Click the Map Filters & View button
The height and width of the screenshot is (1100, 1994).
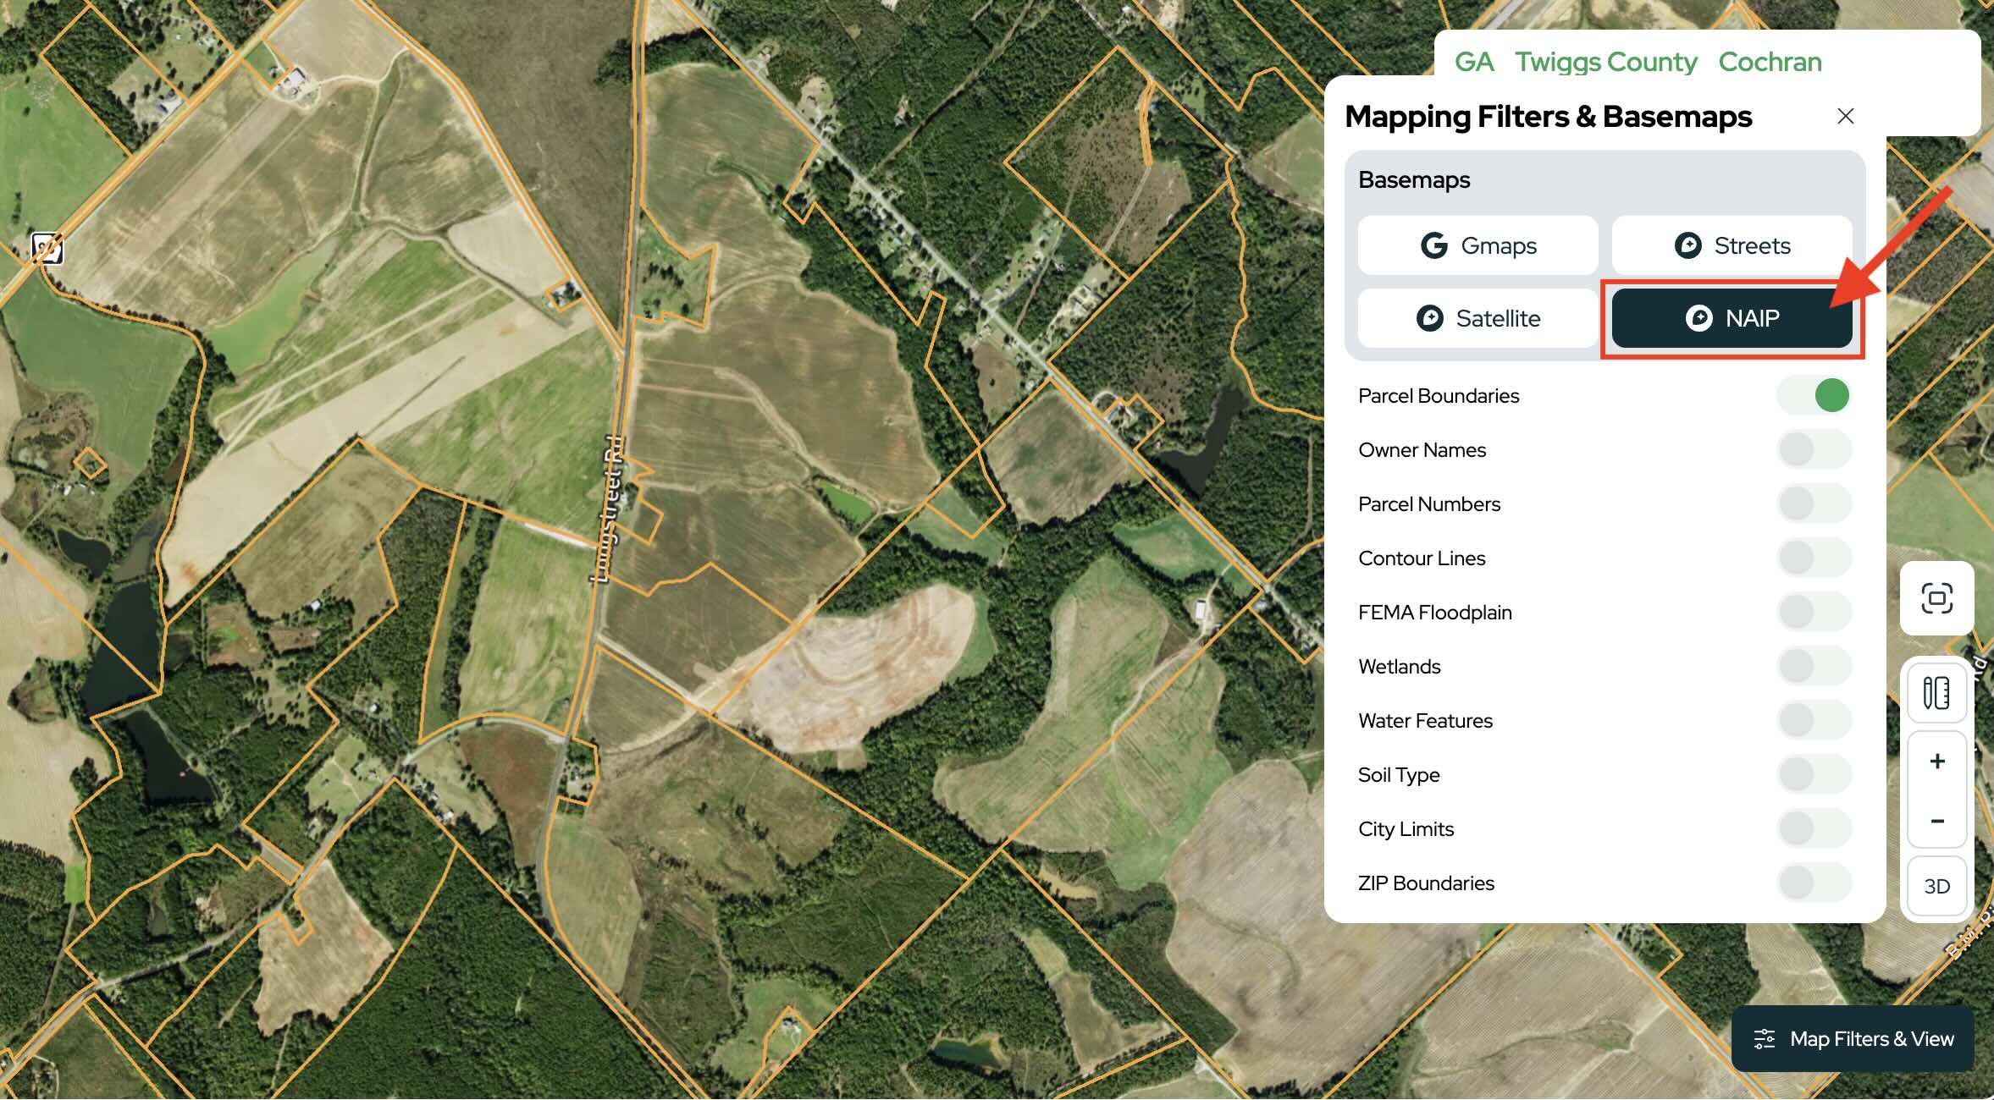[1853, 1038]
